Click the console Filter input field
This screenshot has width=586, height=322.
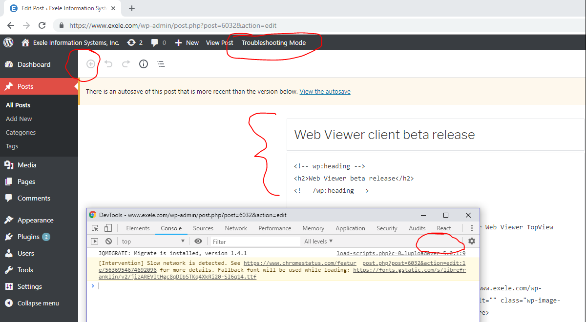(256, 241)
